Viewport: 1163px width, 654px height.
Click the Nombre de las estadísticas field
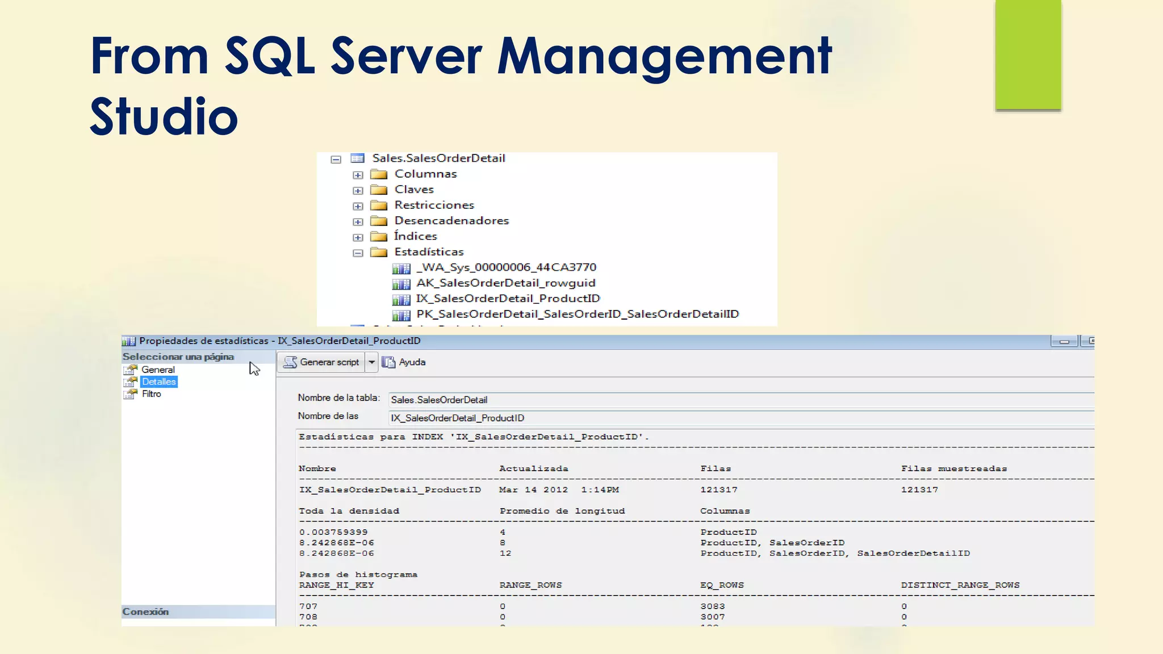[x=741, y=418]
